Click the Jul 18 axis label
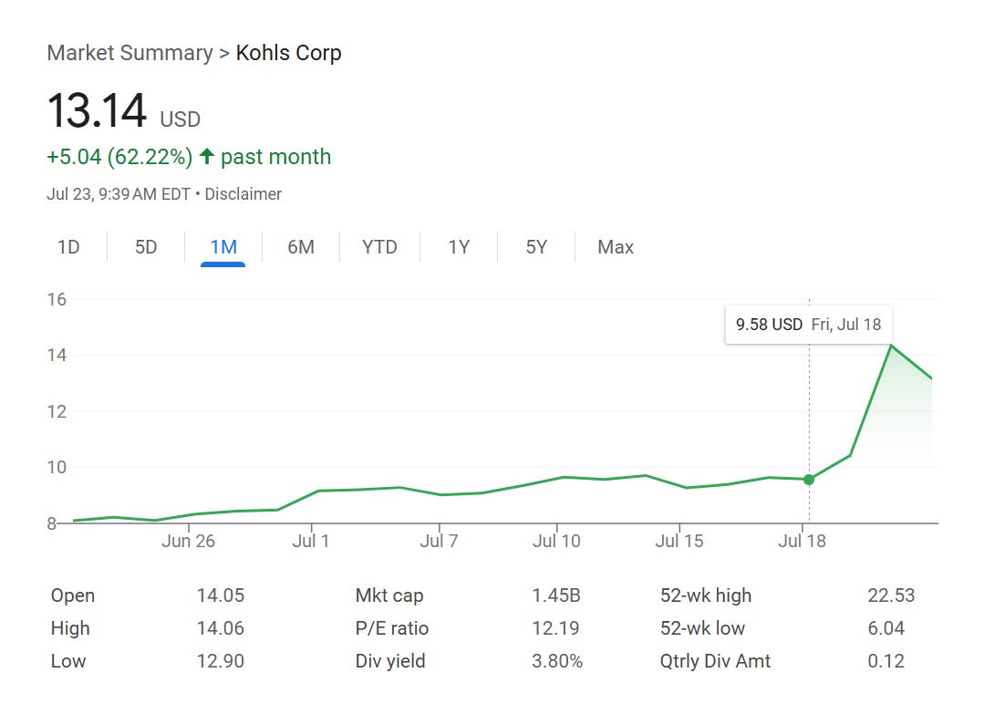 tap(802, 541)
